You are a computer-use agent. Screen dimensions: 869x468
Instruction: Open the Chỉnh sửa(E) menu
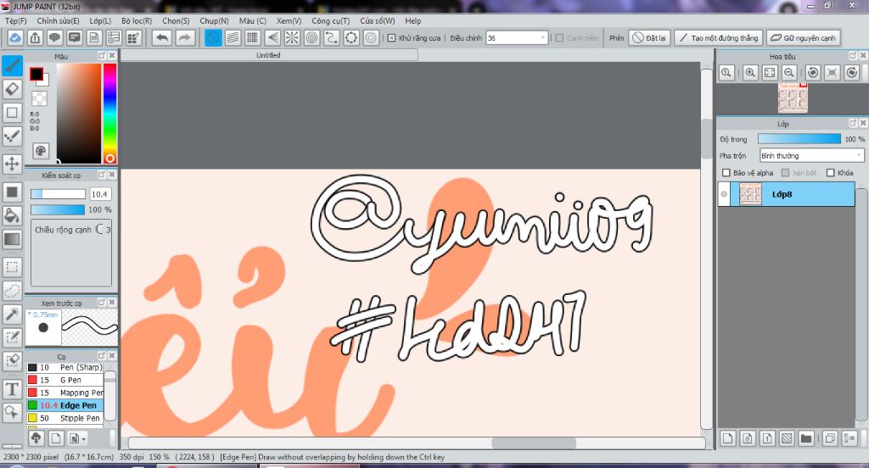(58, 20)
